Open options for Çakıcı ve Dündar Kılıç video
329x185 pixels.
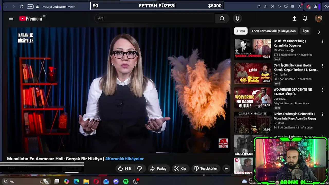tap(323, 41)
